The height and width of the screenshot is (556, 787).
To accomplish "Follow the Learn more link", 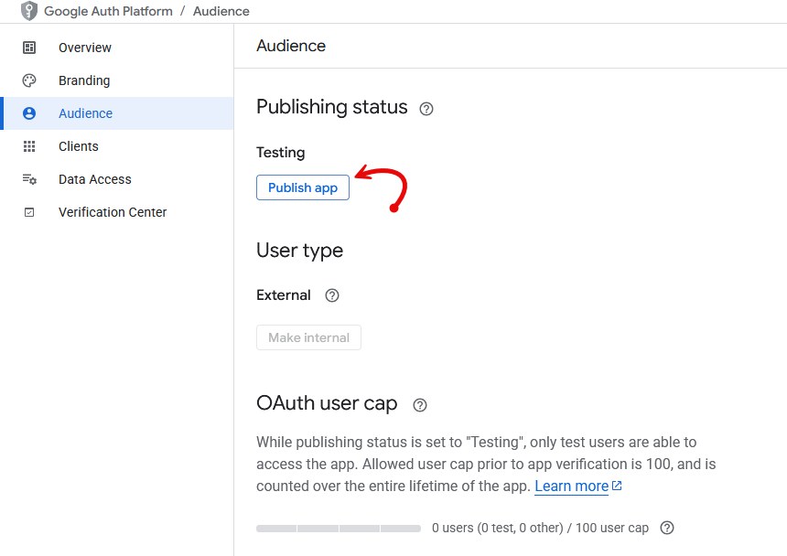I will click(x=571, y=486).
